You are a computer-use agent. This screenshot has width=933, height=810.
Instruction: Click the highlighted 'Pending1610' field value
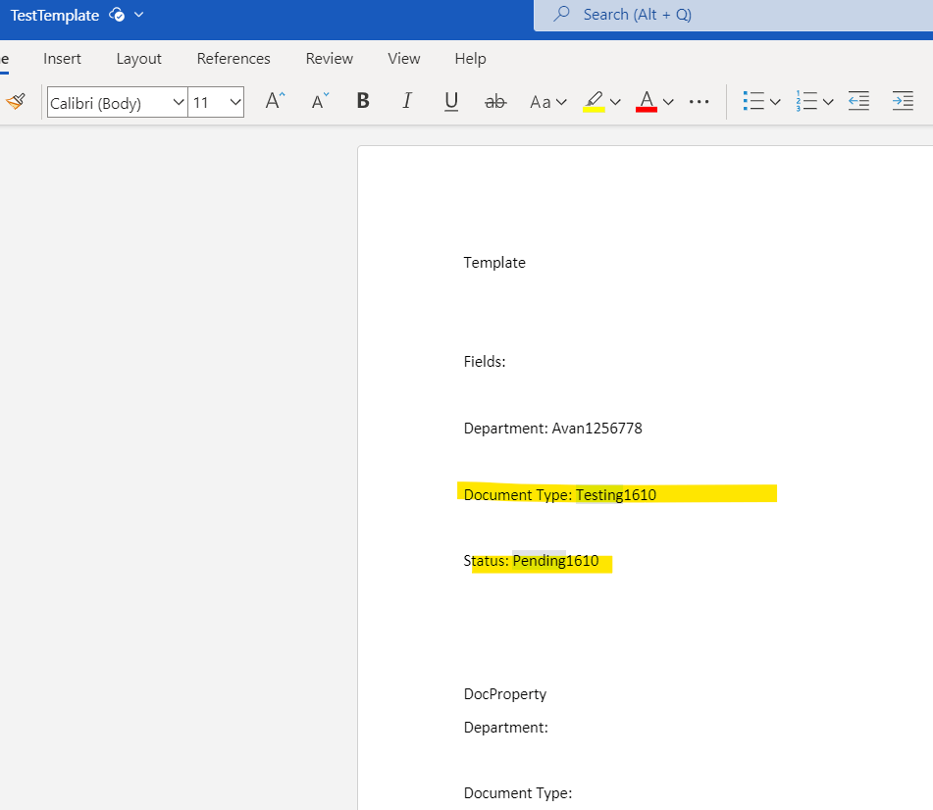(x=555, y=561)
